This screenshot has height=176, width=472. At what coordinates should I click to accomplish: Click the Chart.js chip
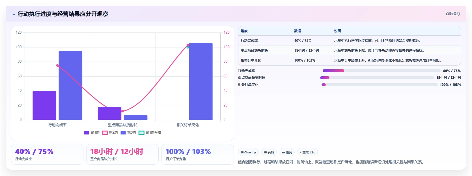[x=248, y=152]
